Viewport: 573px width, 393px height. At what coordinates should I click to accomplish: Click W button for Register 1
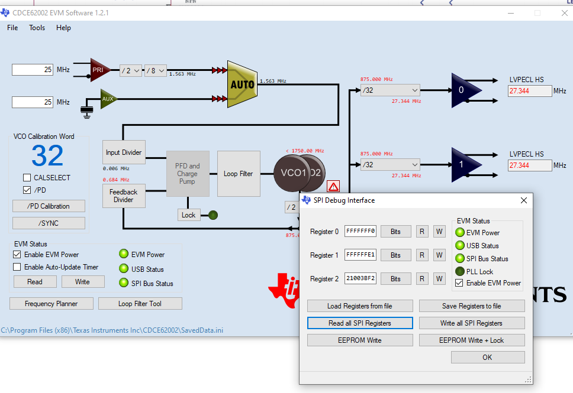point(439,255)
